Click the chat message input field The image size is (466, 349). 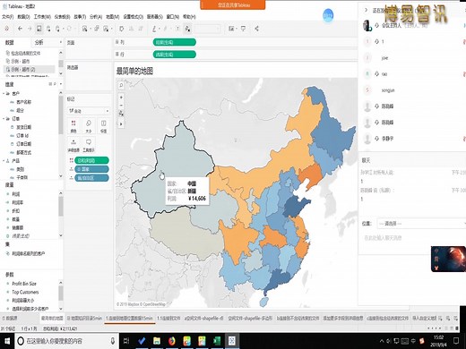411,238
